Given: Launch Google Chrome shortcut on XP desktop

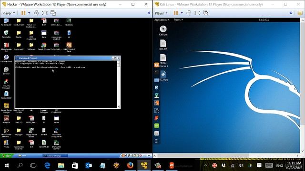Looking at the screenshot, I should pos(44,47).
